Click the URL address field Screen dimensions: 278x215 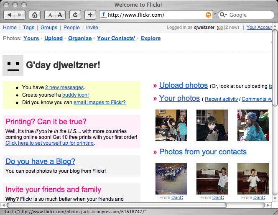(x=155, y=15)
